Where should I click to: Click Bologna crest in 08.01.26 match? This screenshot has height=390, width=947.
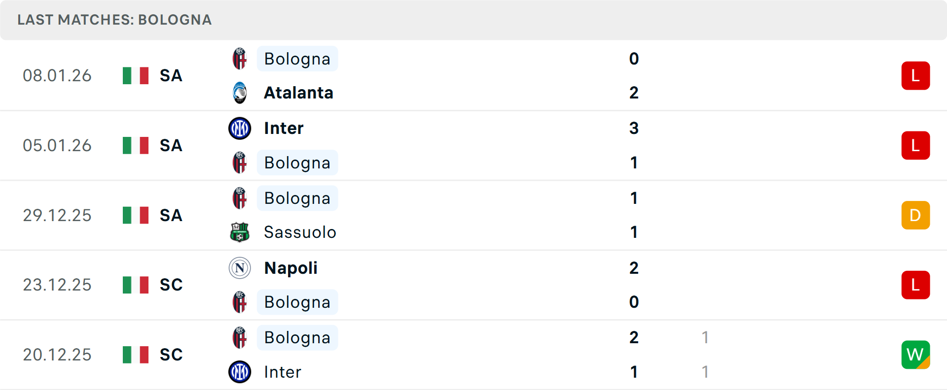coord(240,59)
